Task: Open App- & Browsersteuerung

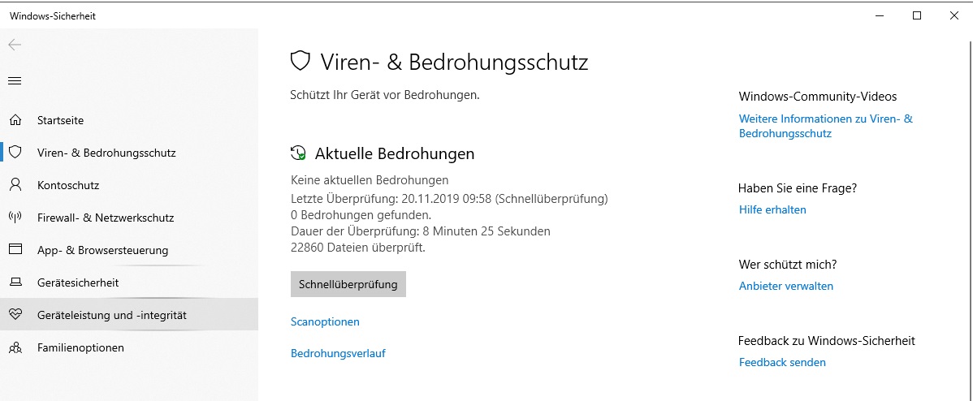Action: (129, 250)
